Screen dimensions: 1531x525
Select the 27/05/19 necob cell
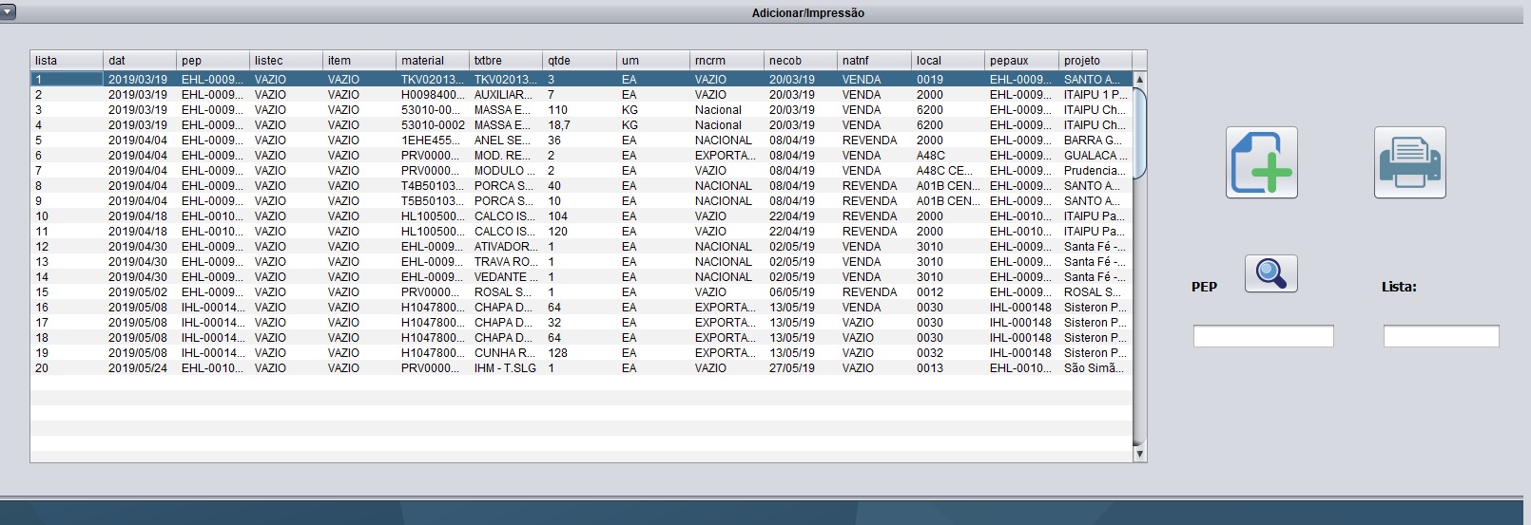point(801,368)
